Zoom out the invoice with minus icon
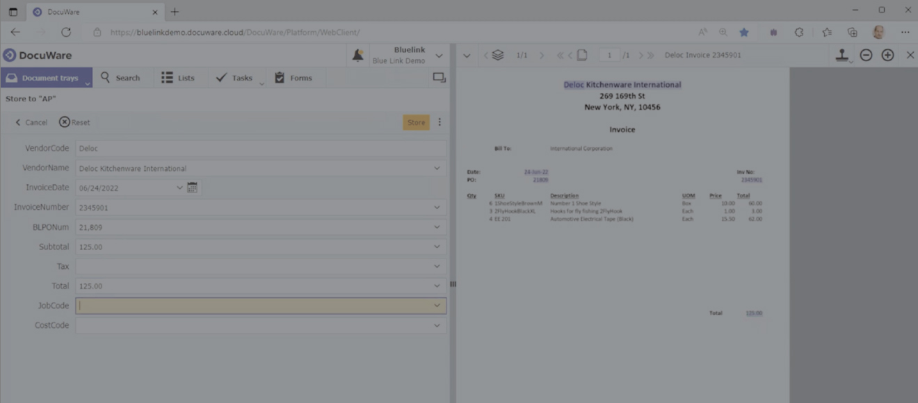Image resolution: width=918 pixels, height=403 pixels. pyautogui.click(x=866, y=55)
